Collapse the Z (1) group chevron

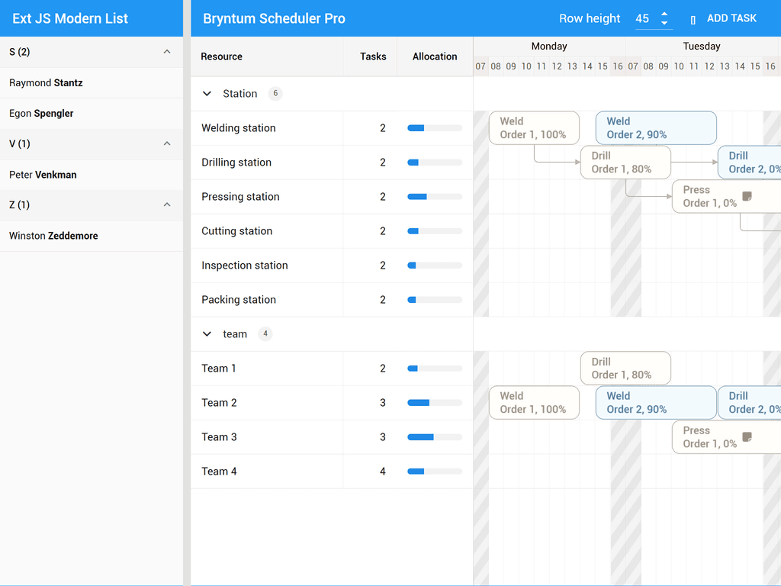(167, 204)
